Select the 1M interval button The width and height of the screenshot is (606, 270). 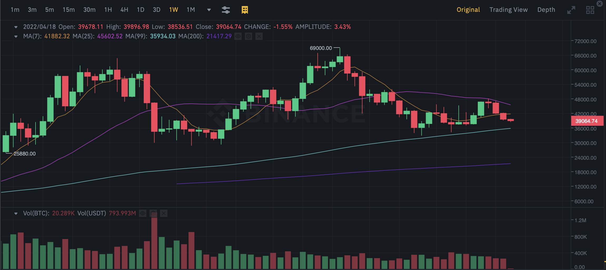[x=191, y=10]
